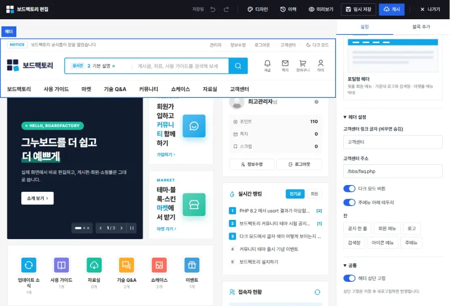Open ranking post 'PHP 8.2 에서 usort'

tap(275, 211)
